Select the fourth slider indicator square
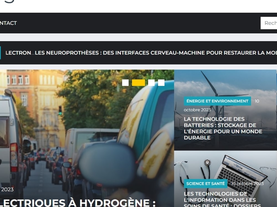 click(161, 83)
